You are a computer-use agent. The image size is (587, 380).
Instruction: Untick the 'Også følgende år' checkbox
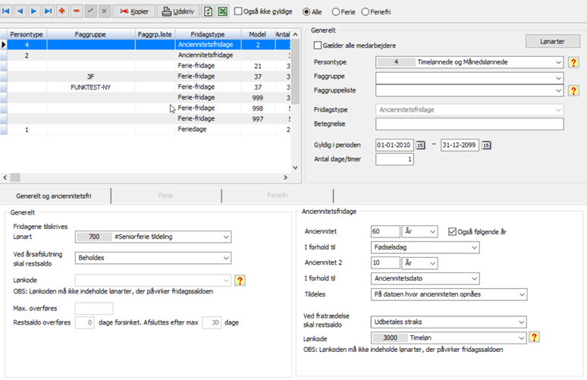[453, 231]
